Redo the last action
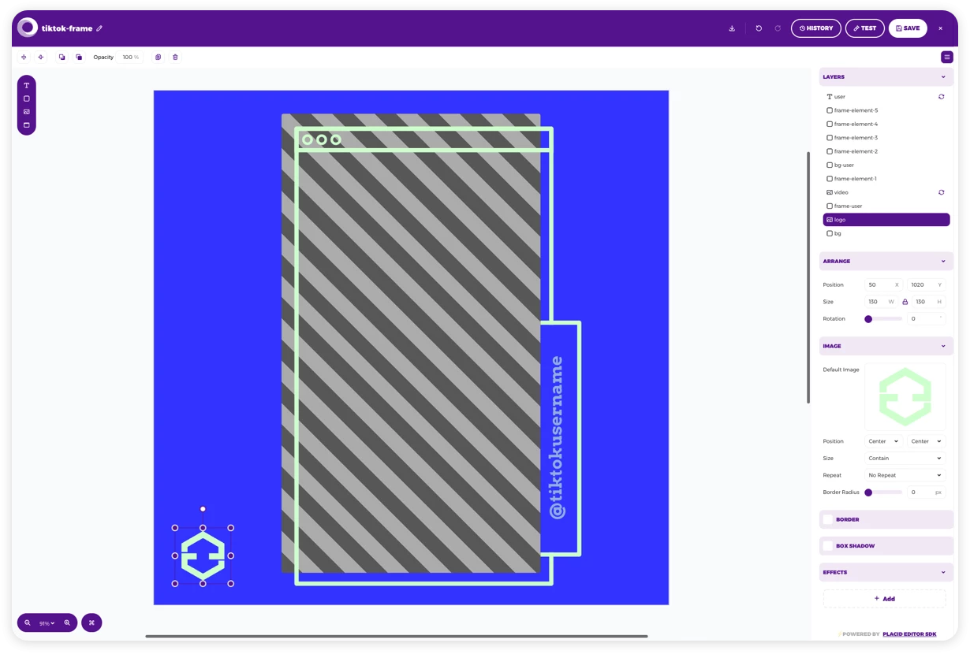 click(778, 28)
